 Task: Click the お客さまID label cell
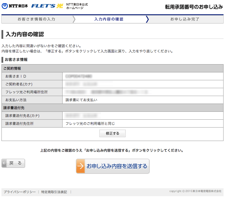32,76
